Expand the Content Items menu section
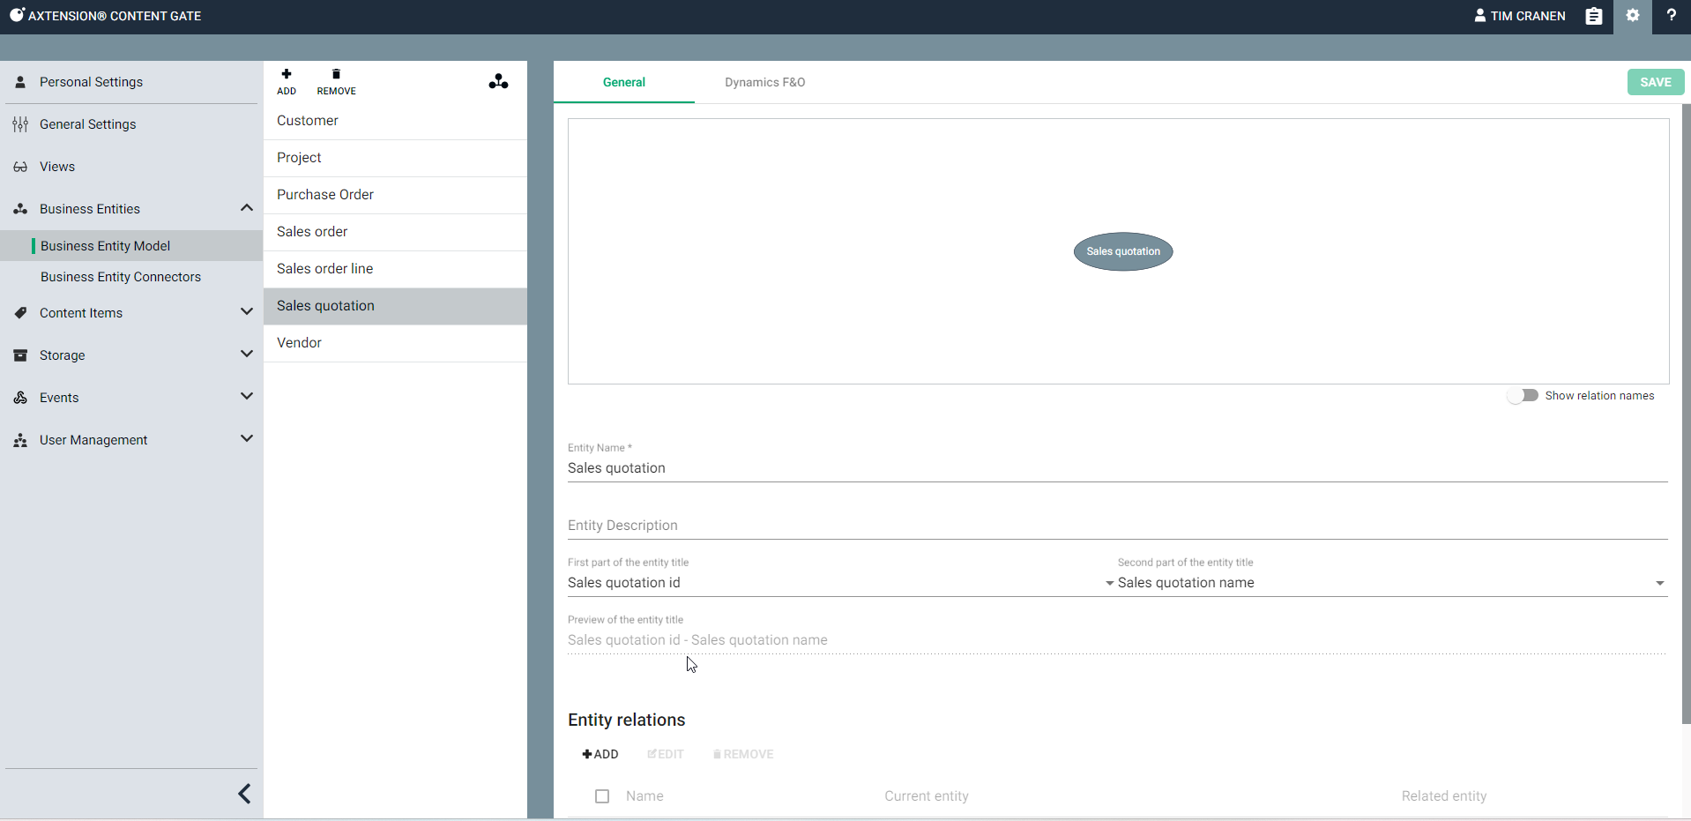The image size is (1691, 821). tap(246, 312)
